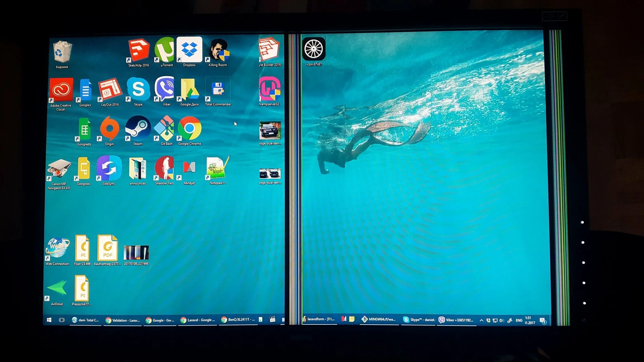Open the Windows Start menu
The height and width of the screenshot is (362, 644).
[x=49, y=320]
